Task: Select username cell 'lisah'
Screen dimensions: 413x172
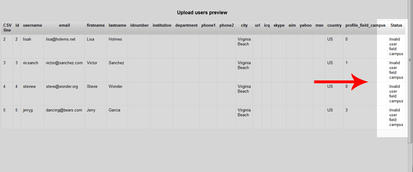Action: click(27, 39)
